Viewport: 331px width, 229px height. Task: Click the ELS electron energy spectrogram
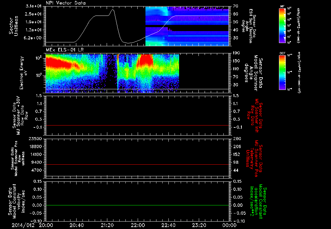(x=112, y=73)
